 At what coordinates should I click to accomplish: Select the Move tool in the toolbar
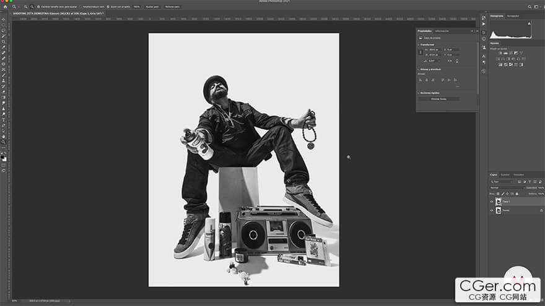pos(3,19)
